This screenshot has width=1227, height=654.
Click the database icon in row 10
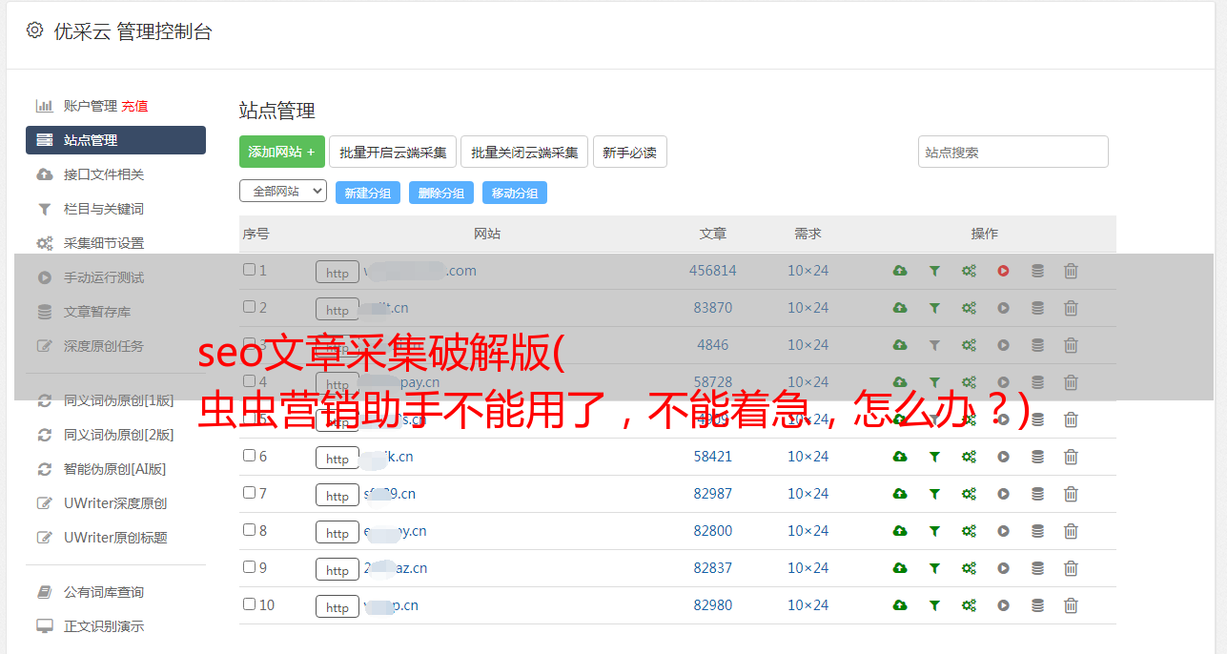1037,605
